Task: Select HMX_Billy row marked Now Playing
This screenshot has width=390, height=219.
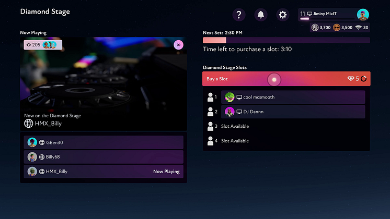Action: (x=104, y=171)
